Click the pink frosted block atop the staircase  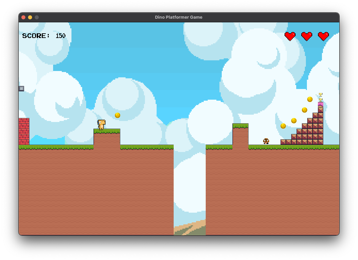click(321, 105)
